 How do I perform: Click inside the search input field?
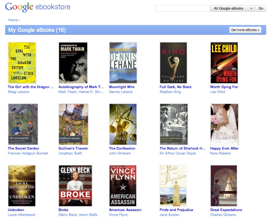(x=183, y=8)
